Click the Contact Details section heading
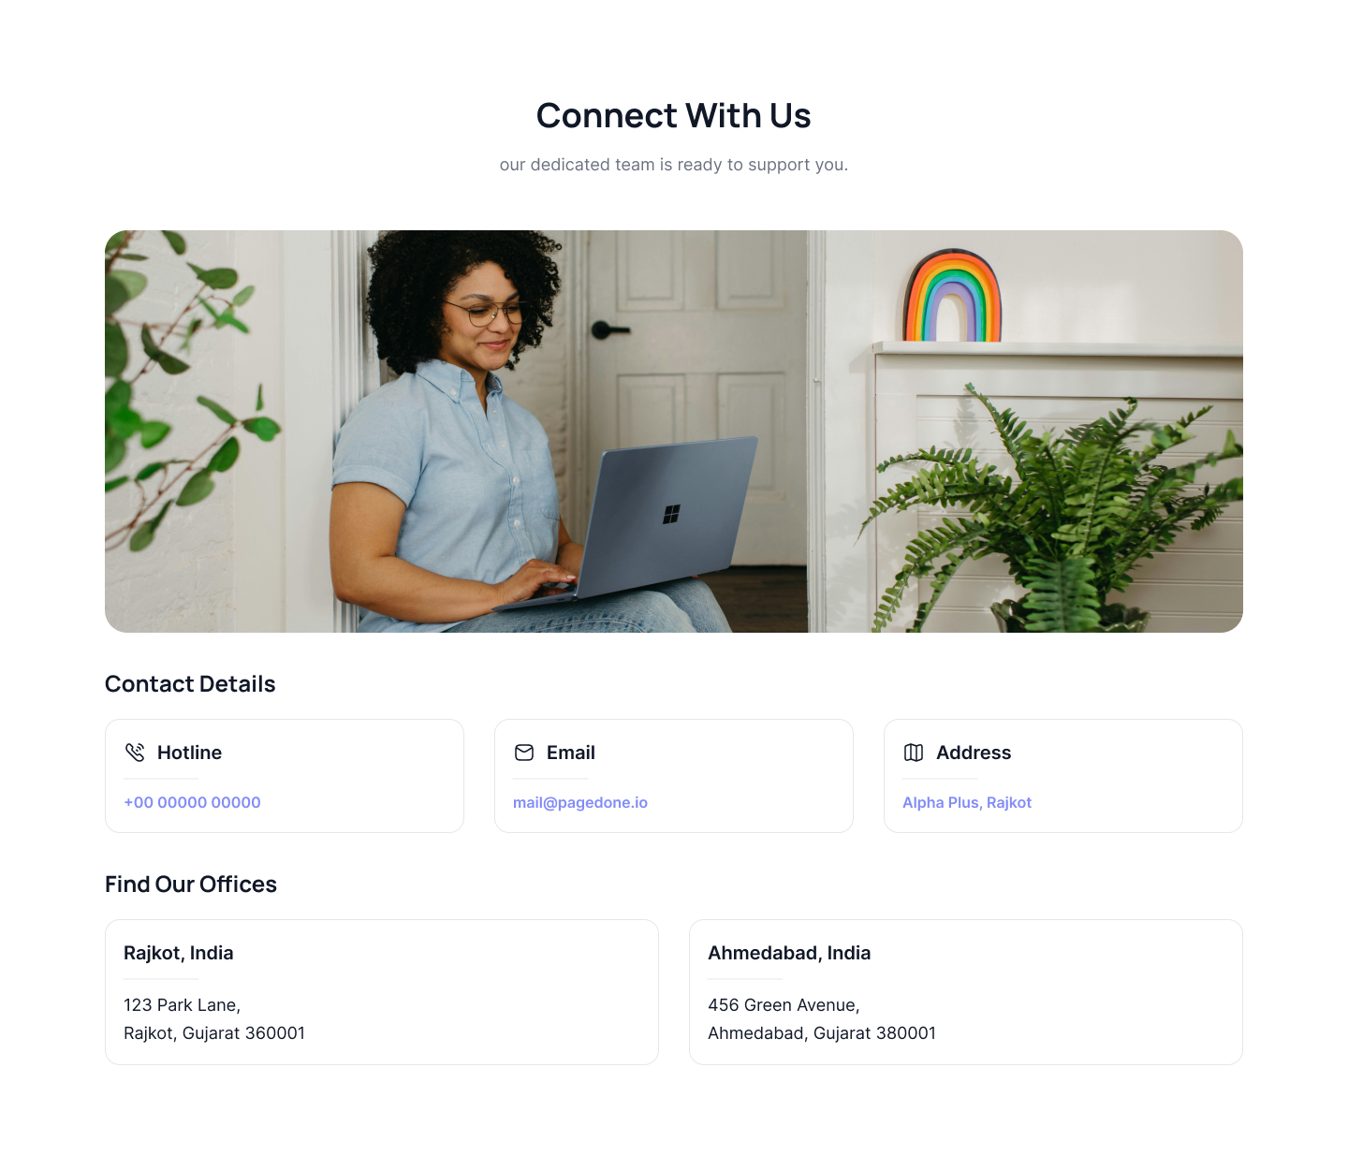The height and width of the screenshot is (1155, 1348). [190, 684]
